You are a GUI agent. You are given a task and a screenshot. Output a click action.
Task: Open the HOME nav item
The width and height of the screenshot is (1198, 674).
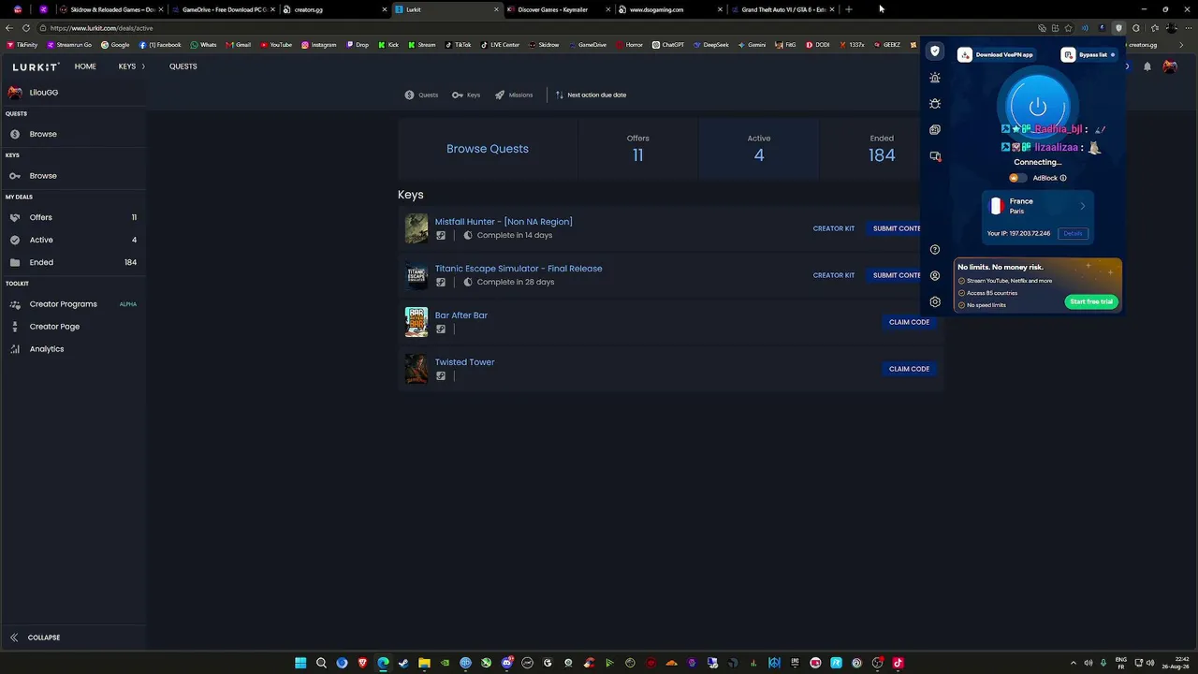click(x=85, y=66)
